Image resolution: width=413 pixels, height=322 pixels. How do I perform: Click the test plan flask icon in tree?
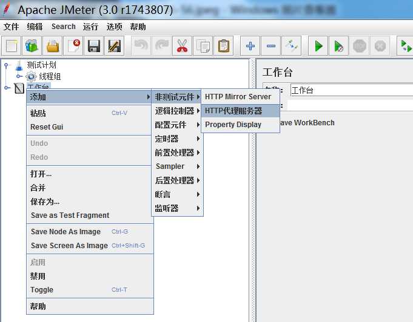pyautogui.click(x=19, y=66)
